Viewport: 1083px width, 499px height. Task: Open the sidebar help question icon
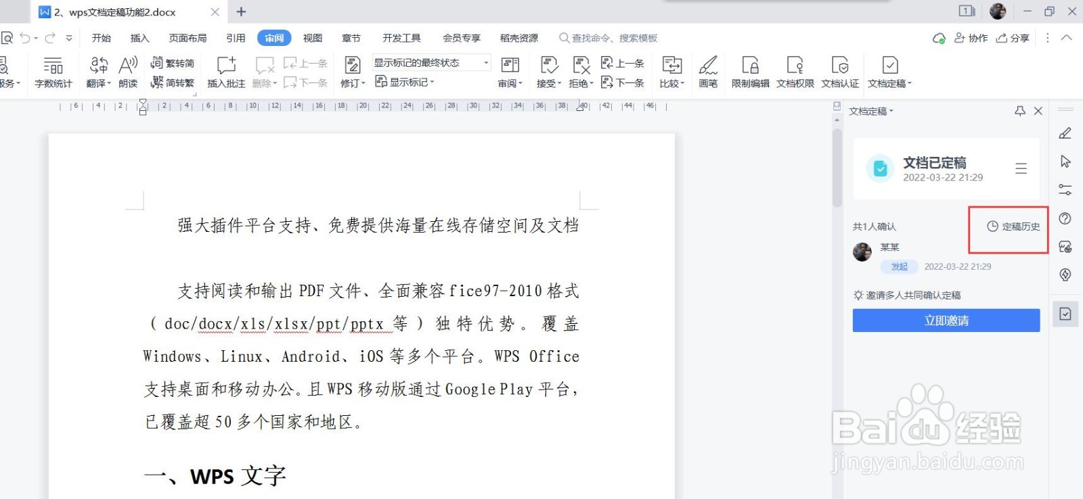tap(1065, 218)
